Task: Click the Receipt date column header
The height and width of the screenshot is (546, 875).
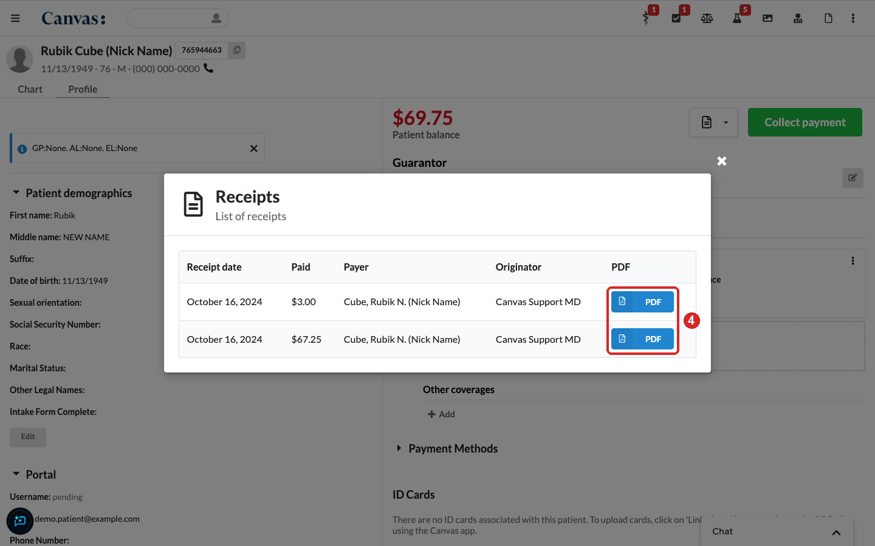Action: 214,267
